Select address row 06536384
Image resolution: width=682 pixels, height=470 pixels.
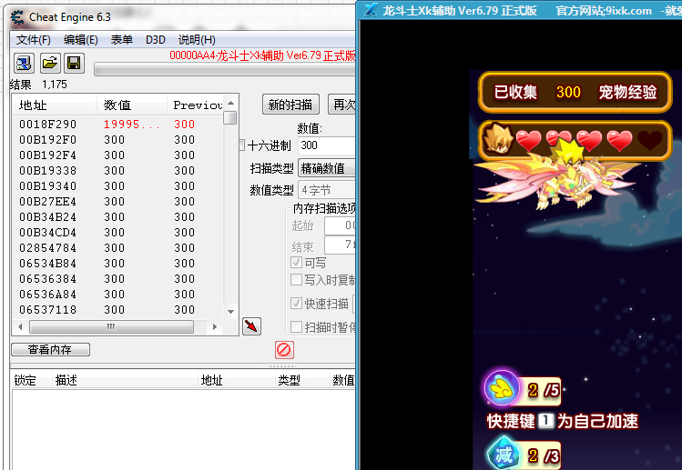[117, 279]
